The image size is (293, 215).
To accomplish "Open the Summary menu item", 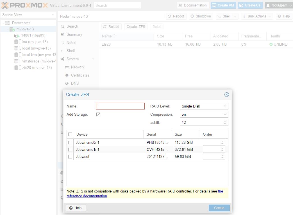I will 74,34.
